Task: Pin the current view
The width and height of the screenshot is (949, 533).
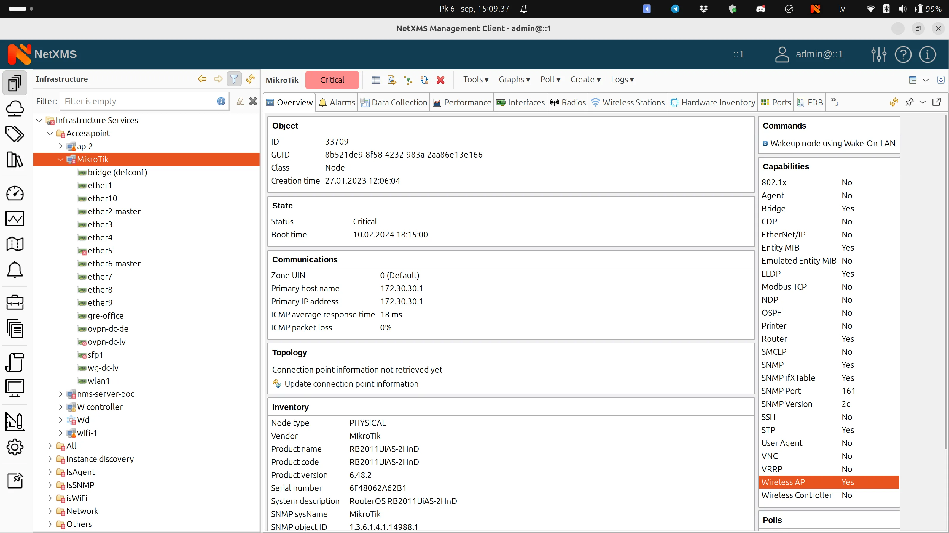Action: click(x=909, y=102)
